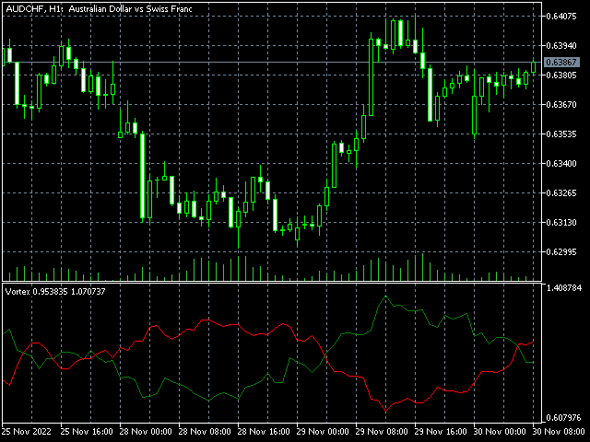Click the last candlestick on the right
Screen dimensions: 590x442
coord(534,67)
